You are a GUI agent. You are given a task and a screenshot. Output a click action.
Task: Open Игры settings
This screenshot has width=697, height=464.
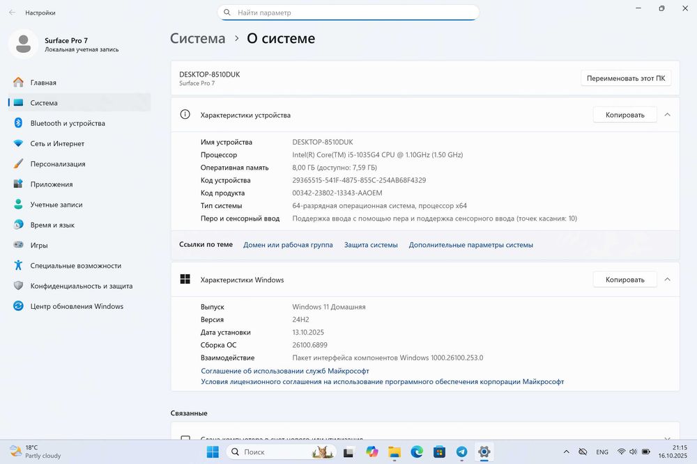[x=79, y=246]
